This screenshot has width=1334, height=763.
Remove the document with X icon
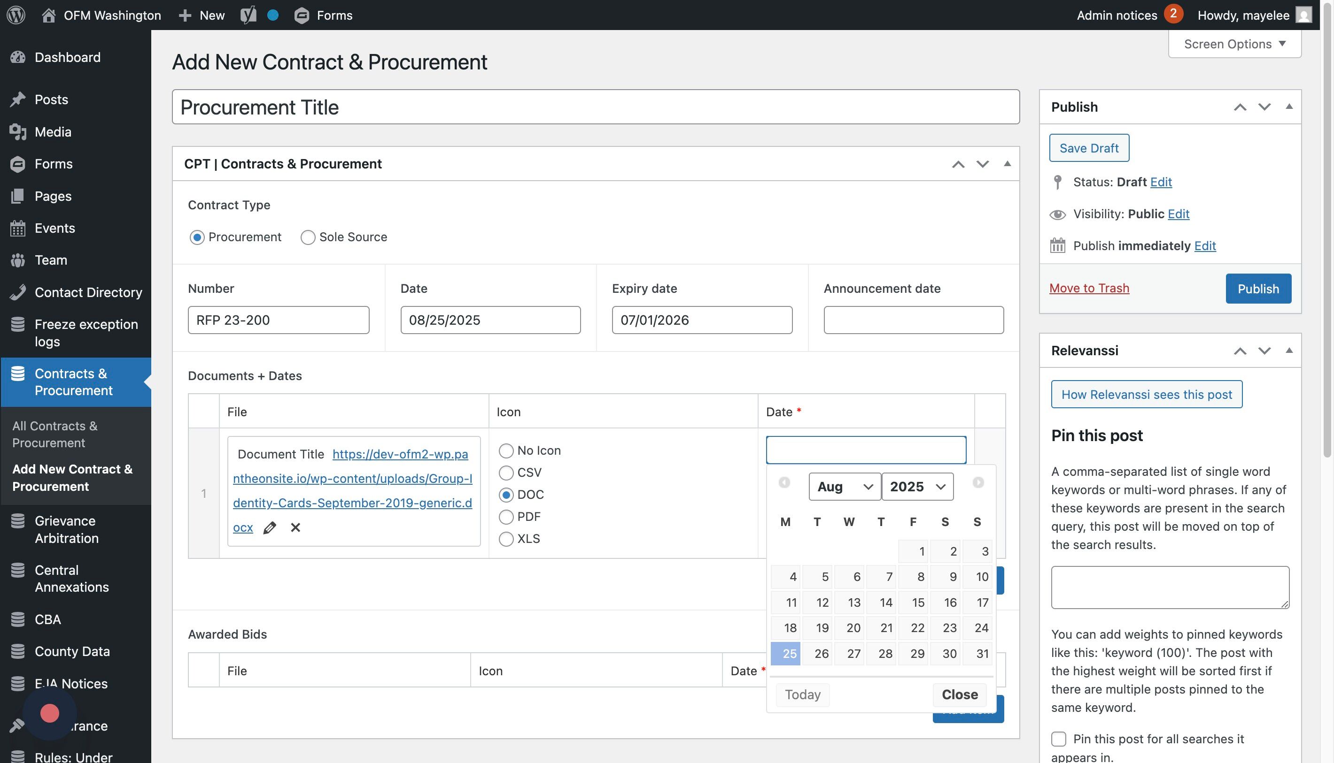click(x=295, y=528)
